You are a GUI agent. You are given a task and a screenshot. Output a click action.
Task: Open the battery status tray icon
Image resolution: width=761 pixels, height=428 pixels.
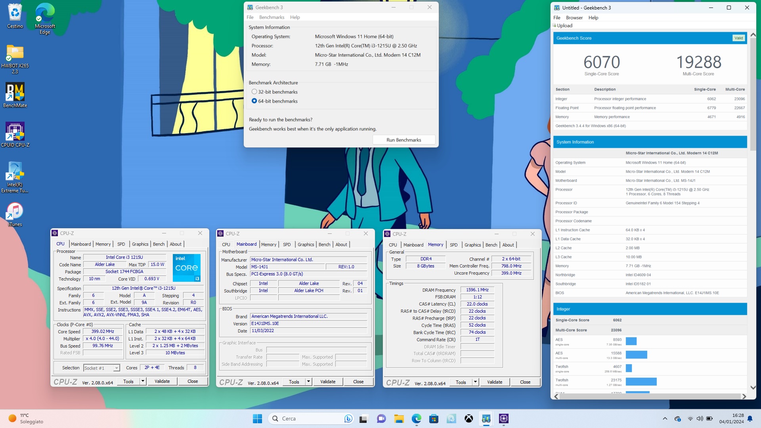click(709, 418)
